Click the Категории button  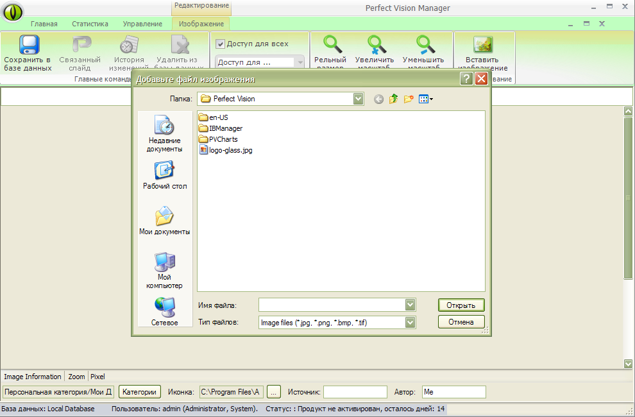139,392
